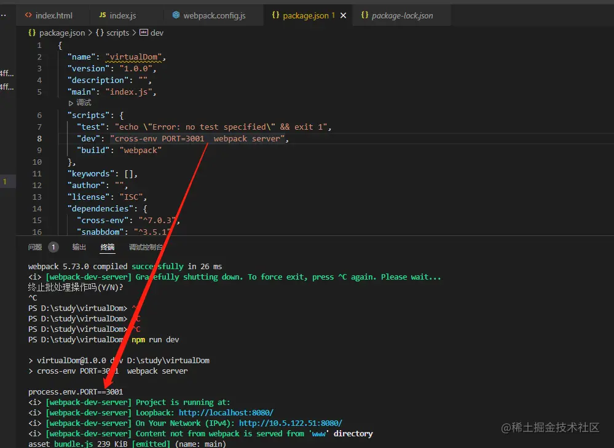Click the "virtualDom" name value
This screenshot has height=448, width=614.
133,57
